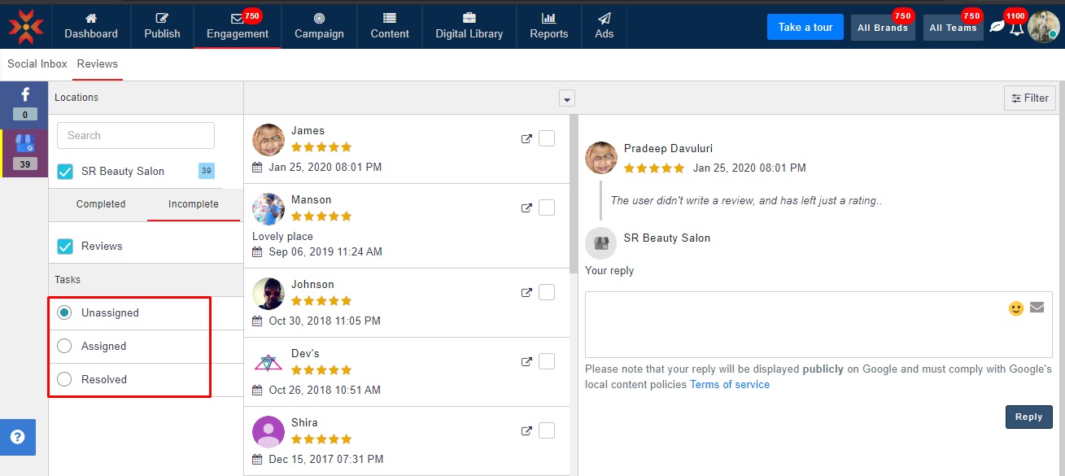This screenshot has width=1065, height=476.
Task: Select the Assigned radio button
Action: pyautogui.click(x=65, y=347)
